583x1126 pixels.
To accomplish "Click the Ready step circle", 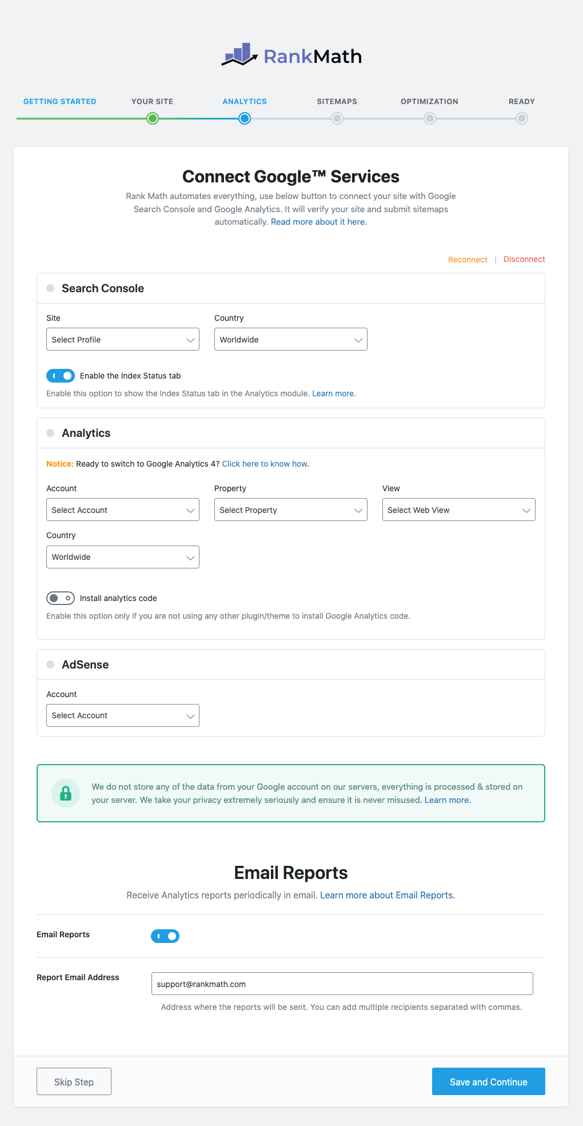I will coord(521,118).
